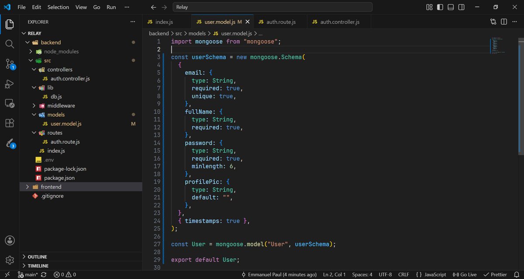
Task: Switch to the auth.route.js editor tab
Action: coord(280,22)
